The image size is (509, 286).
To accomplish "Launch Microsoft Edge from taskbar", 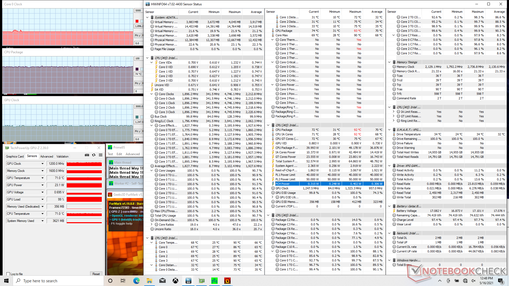I will coord(136,281).
